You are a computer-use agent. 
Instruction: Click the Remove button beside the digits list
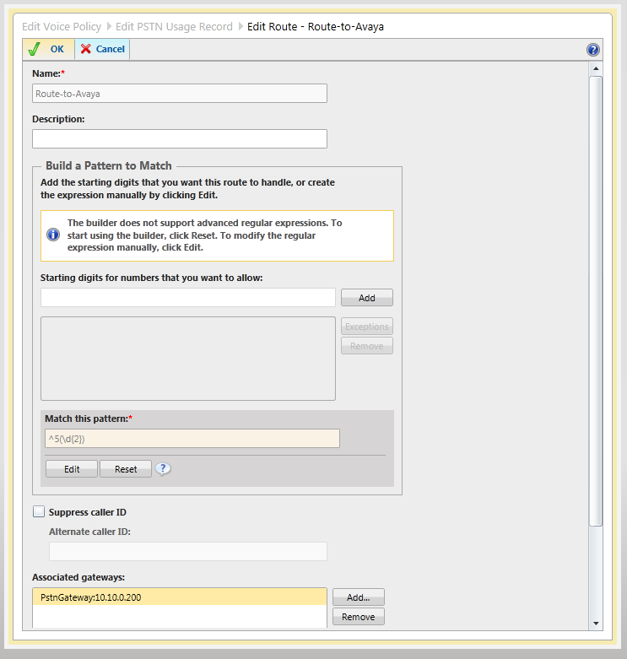(367, 345)
